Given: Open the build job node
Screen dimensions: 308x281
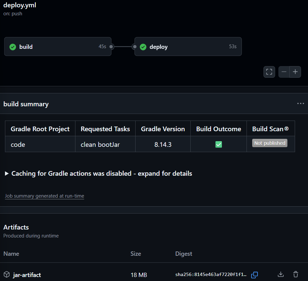Looking at the screenshot, I should (x=58, y=47).
